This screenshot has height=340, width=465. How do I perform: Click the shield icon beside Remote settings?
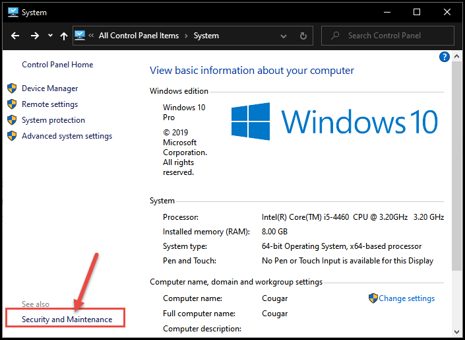click(x=12, y=104)
